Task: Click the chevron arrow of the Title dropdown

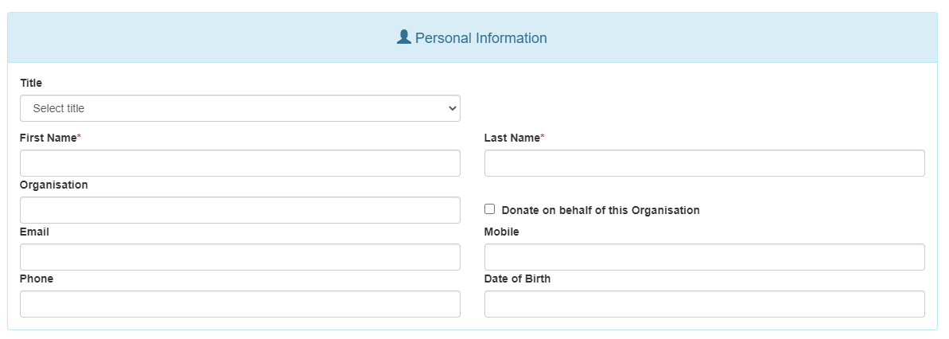Action: 452,108
